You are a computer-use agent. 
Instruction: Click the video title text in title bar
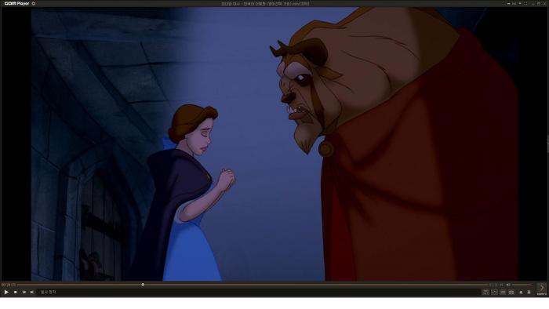tap(265, 3)
